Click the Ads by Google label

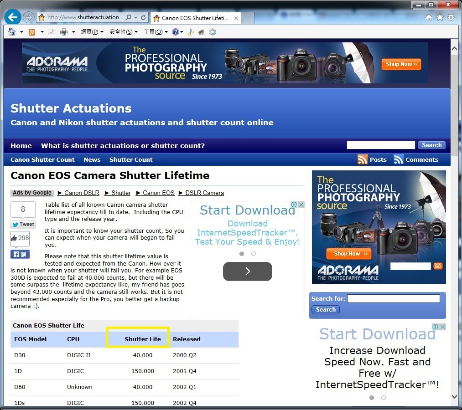(32, 193)
